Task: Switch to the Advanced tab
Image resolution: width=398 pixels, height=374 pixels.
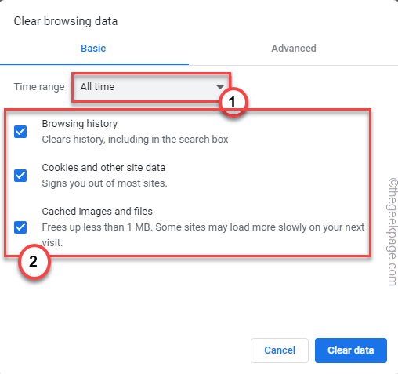Action: pyautogui.click(x=294, y=49)
